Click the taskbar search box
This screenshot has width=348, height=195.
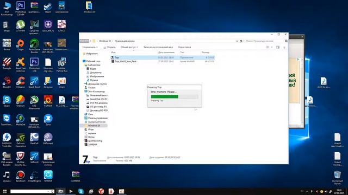[32, 191]
